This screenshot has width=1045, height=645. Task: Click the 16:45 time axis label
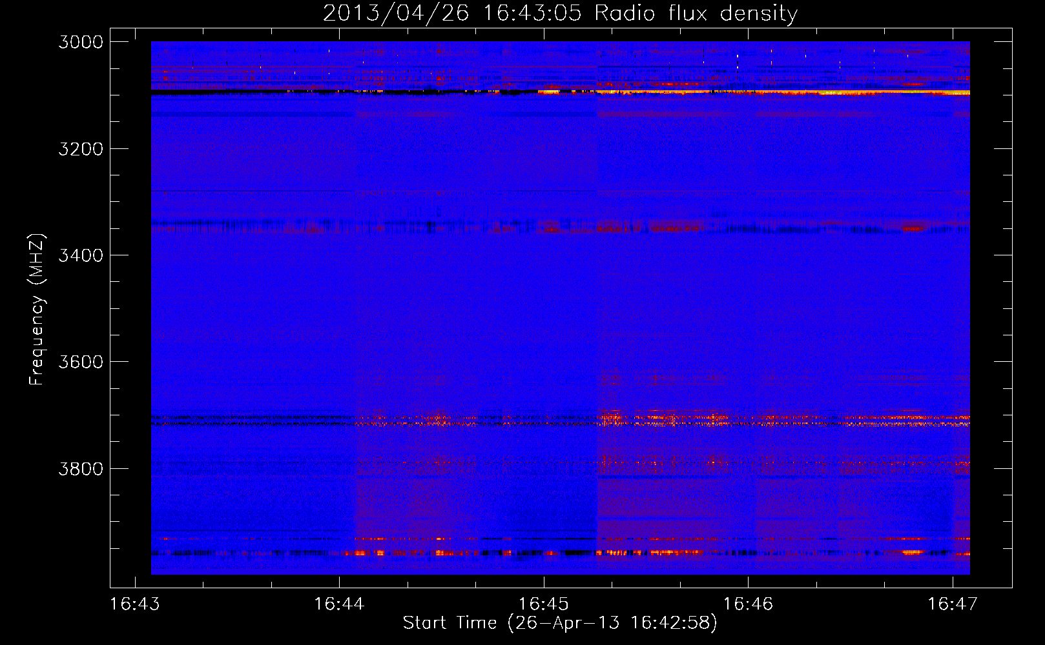(x=544, y=604)
